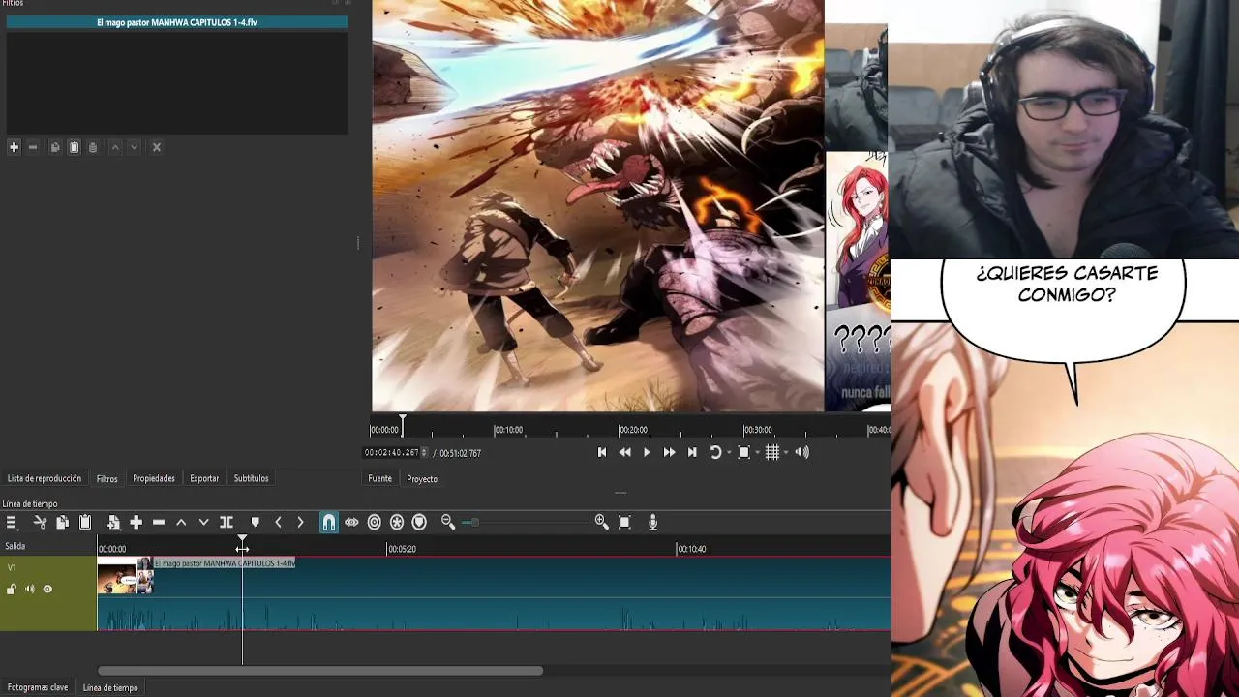Jump to the previous marker
1239x697 pixels.
coord(278,523)
